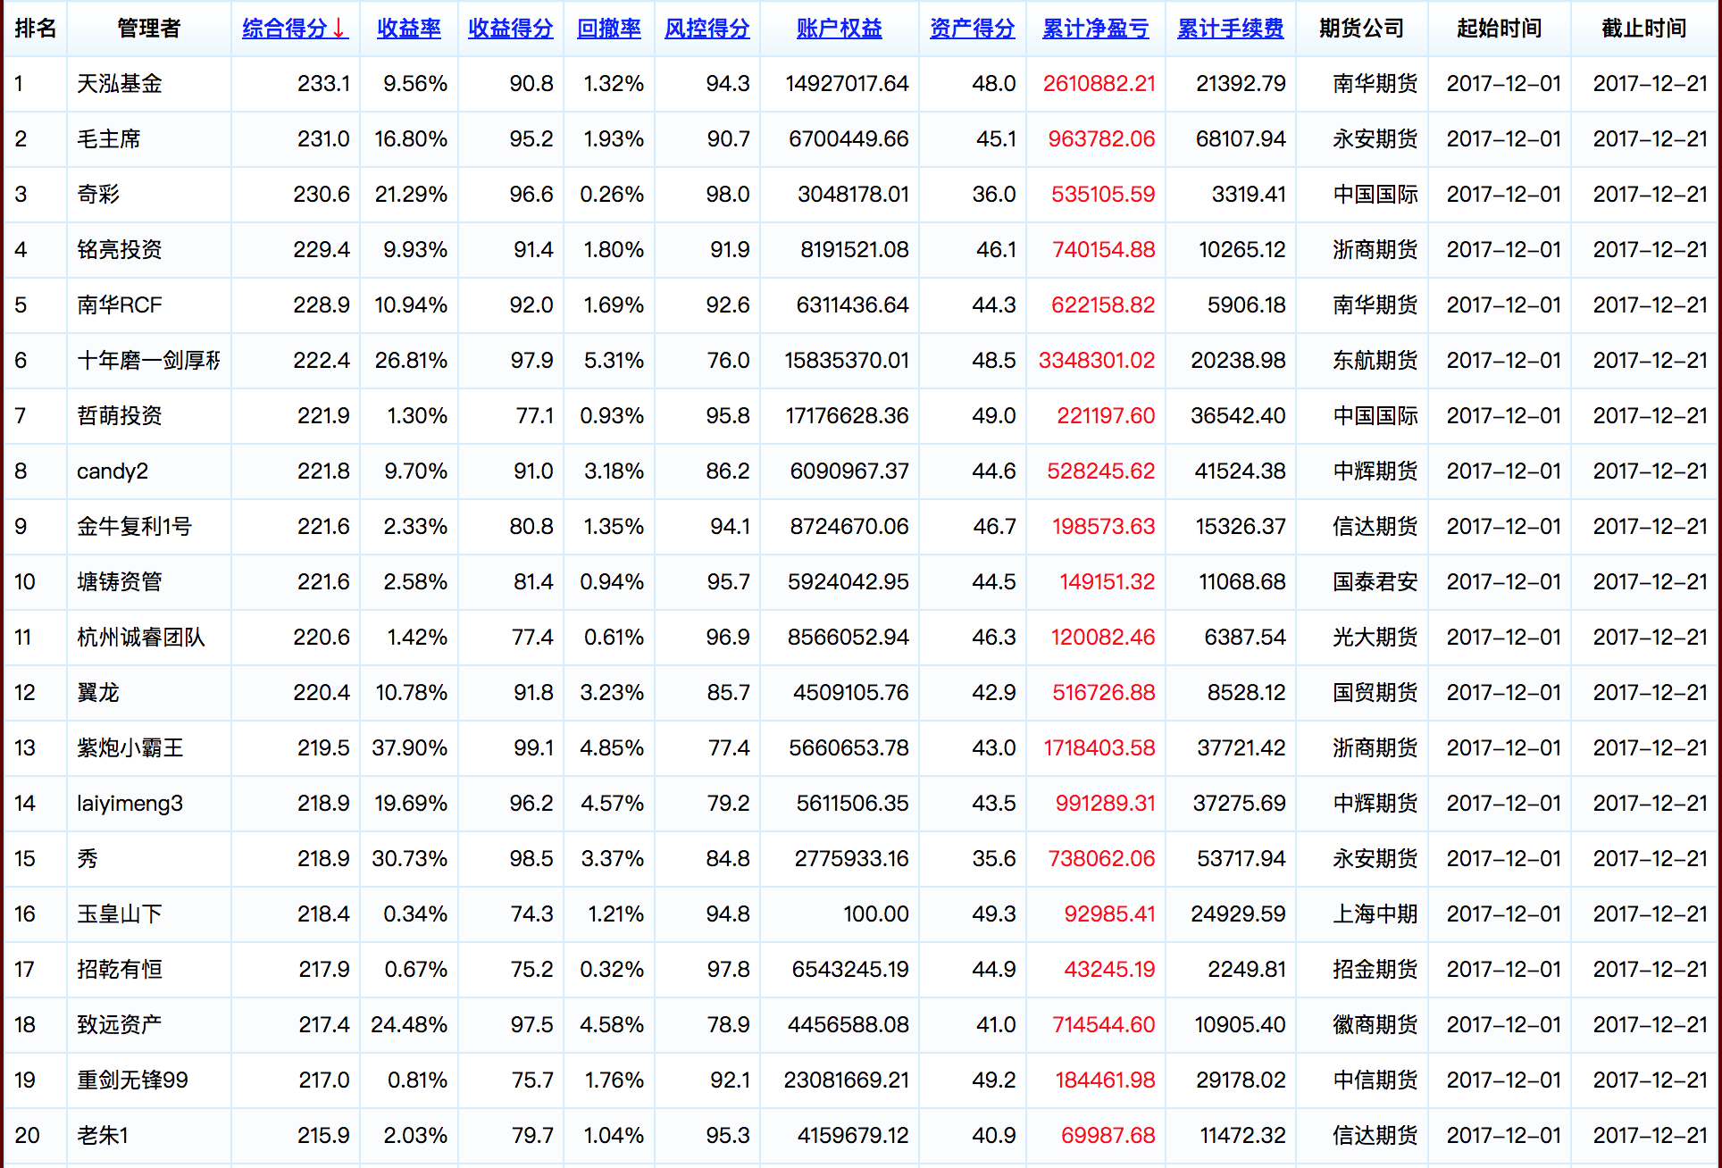Click net profit value 963782.06
Image resolution: width=1722 pixels, height=1168 pixels.
click(x=1102, y=139)
